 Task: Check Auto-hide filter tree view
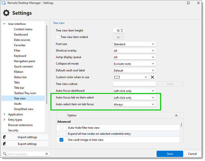click(61, 128)
